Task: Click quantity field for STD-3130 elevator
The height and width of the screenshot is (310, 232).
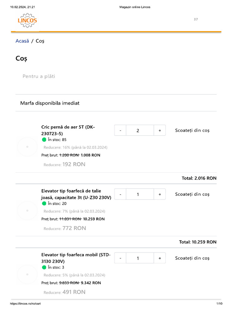Action: [x=138, y=258]
